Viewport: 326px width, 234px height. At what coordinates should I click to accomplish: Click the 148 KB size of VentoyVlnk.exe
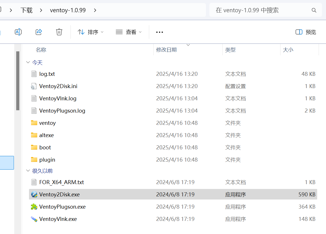click(307, 219)
